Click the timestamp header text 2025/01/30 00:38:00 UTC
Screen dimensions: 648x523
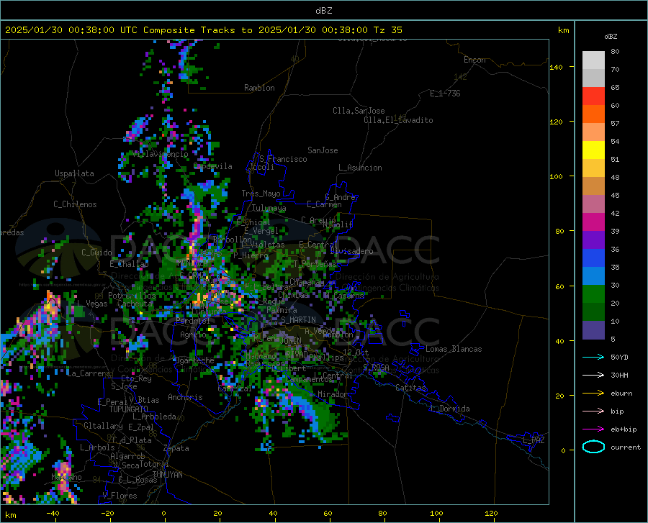pos(71,30)
